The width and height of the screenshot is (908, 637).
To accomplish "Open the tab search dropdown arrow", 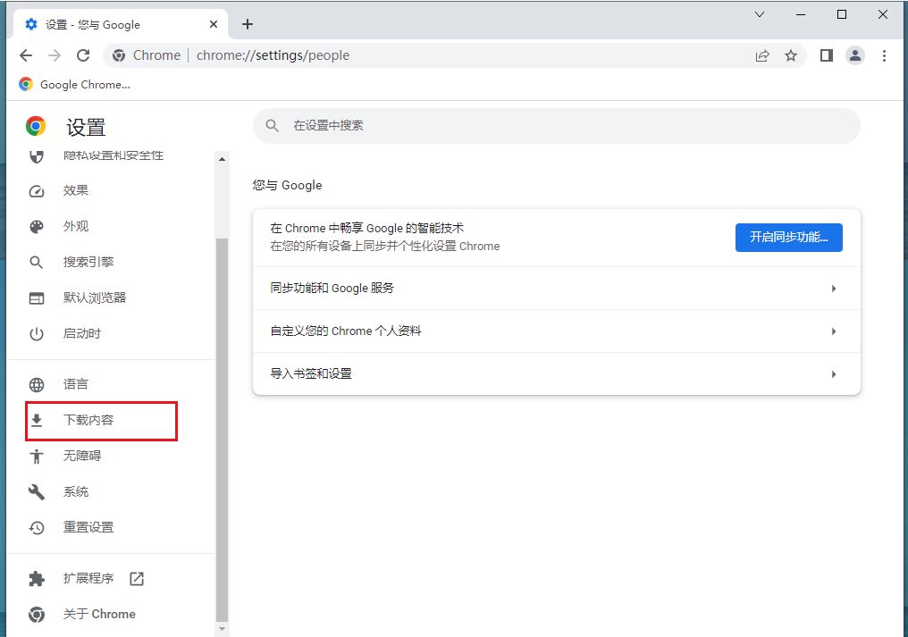I will tap(760, 14).
